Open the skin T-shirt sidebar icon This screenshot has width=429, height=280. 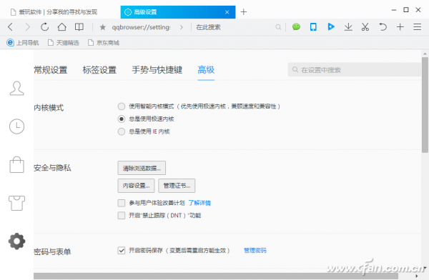[16, 203]
